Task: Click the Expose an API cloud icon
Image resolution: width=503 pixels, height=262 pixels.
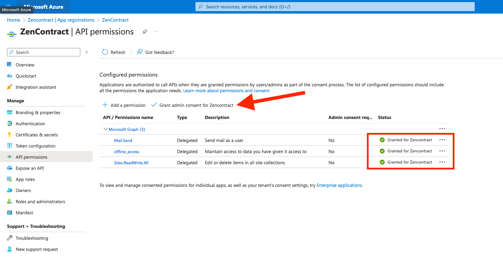Action: click(x=9, y=168)
